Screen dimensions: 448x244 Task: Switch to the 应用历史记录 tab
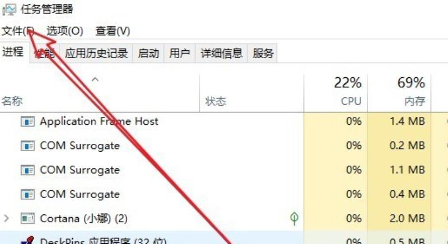[96, 53]
